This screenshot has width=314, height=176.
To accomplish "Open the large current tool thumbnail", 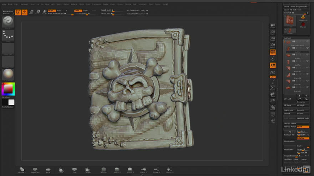I will coord(290,21).
